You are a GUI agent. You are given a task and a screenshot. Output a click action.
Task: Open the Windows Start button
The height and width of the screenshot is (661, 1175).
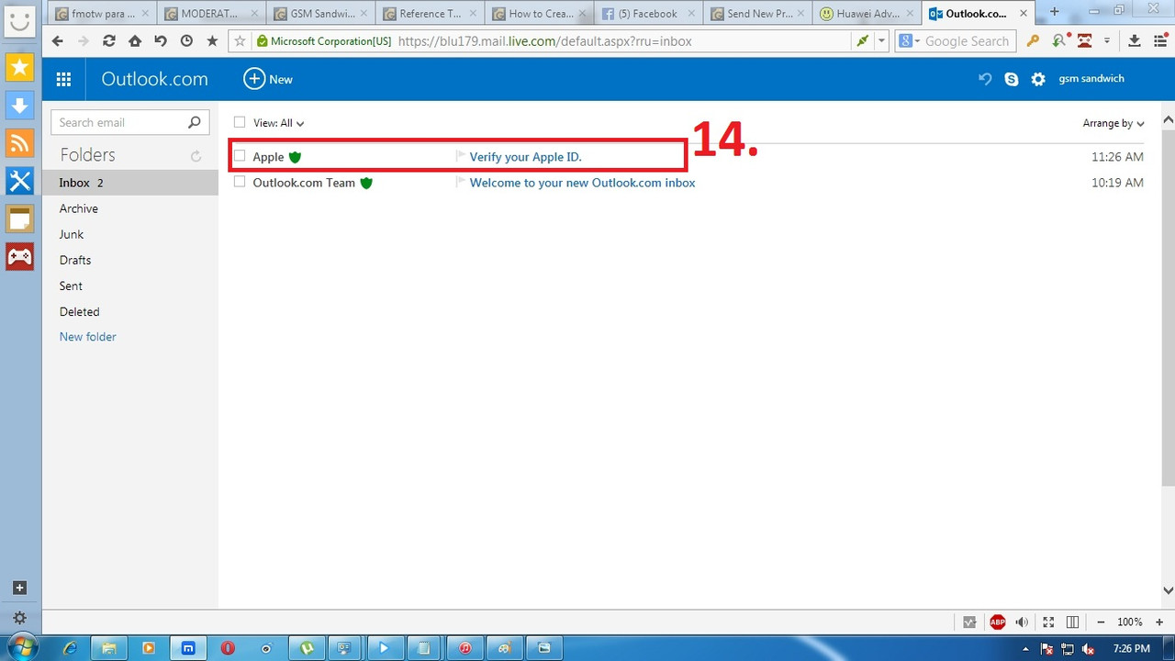point(22,647)
